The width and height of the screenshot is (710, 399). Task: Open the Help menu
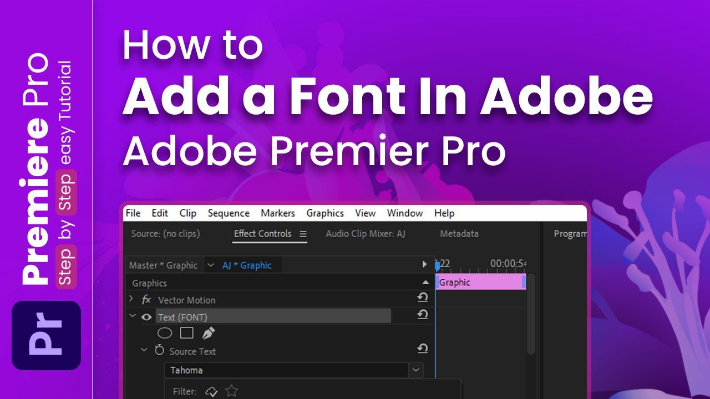click(444, 213)
